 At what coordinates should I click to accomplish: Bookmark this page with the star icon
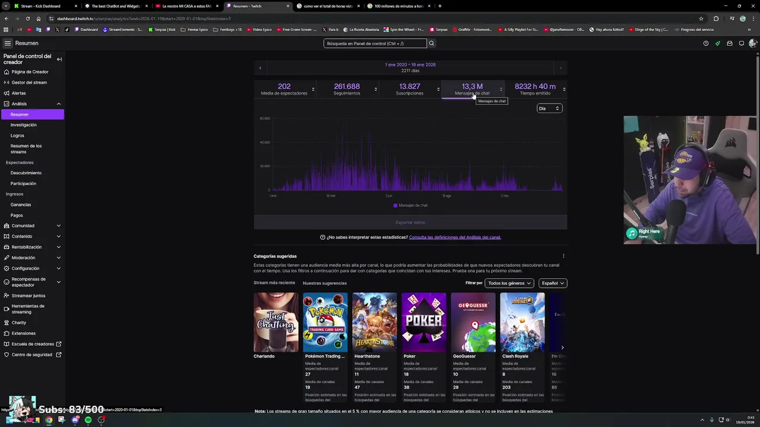click(701, 18)
